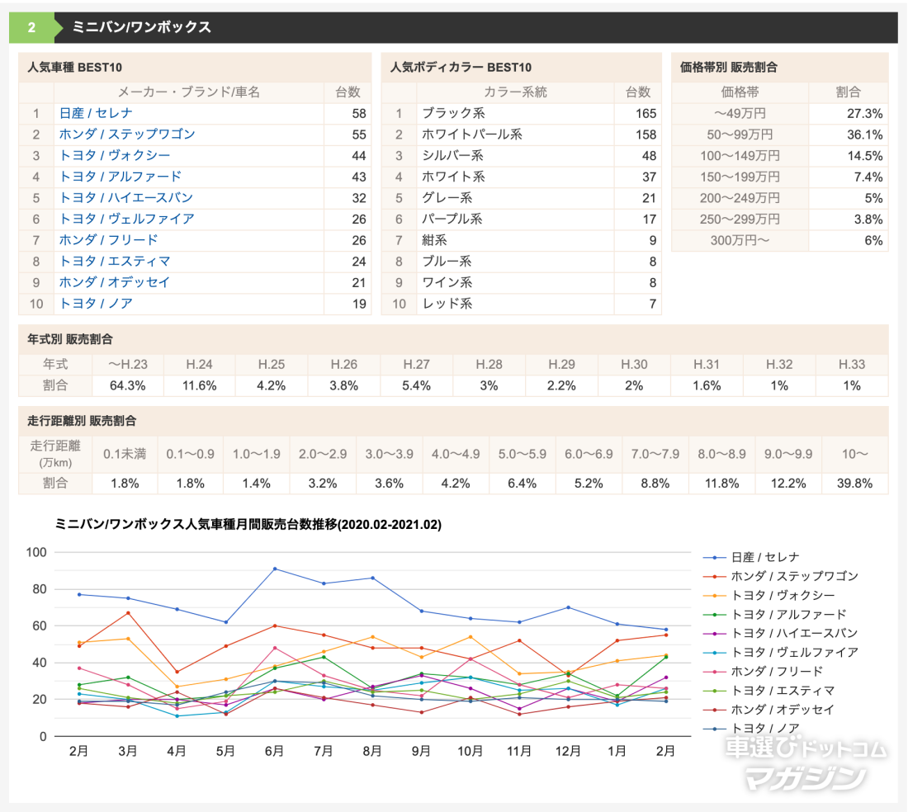Follow the トヨタ / エスティマ ranking link
This screenshot has width=908, height=812.
point(115,261)
